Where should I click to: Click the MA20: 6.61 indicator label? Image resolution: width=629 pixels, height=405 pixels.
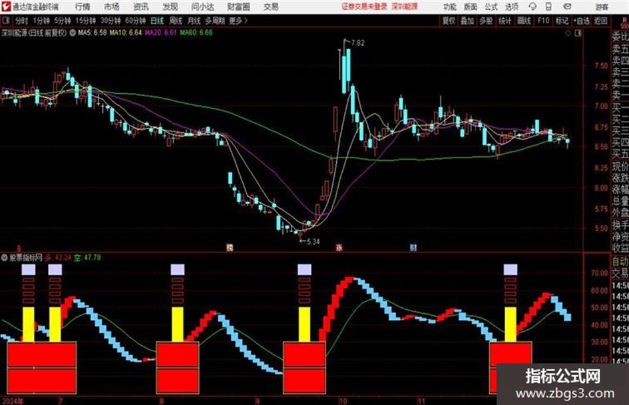point(160,33)
